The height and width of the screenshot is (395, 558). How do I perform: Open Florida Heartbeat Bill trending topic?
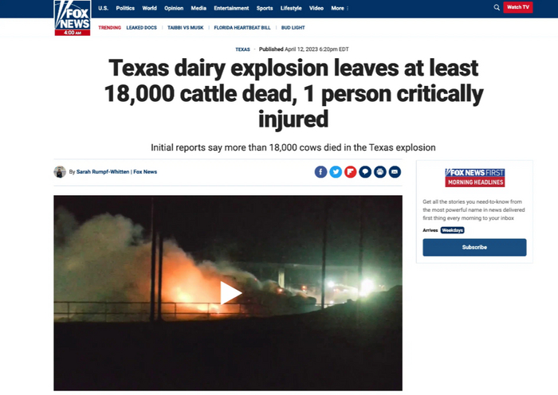point(242,28)
